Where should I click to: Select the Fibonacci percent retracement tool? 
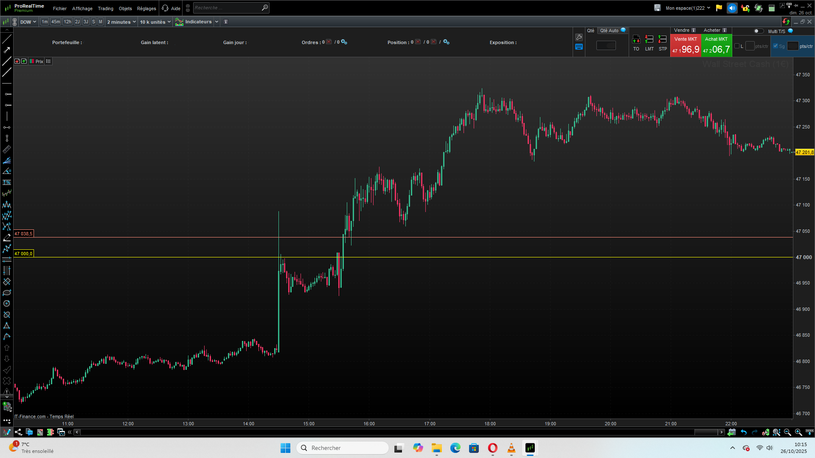pyautogui.click(x=7, y=182)
